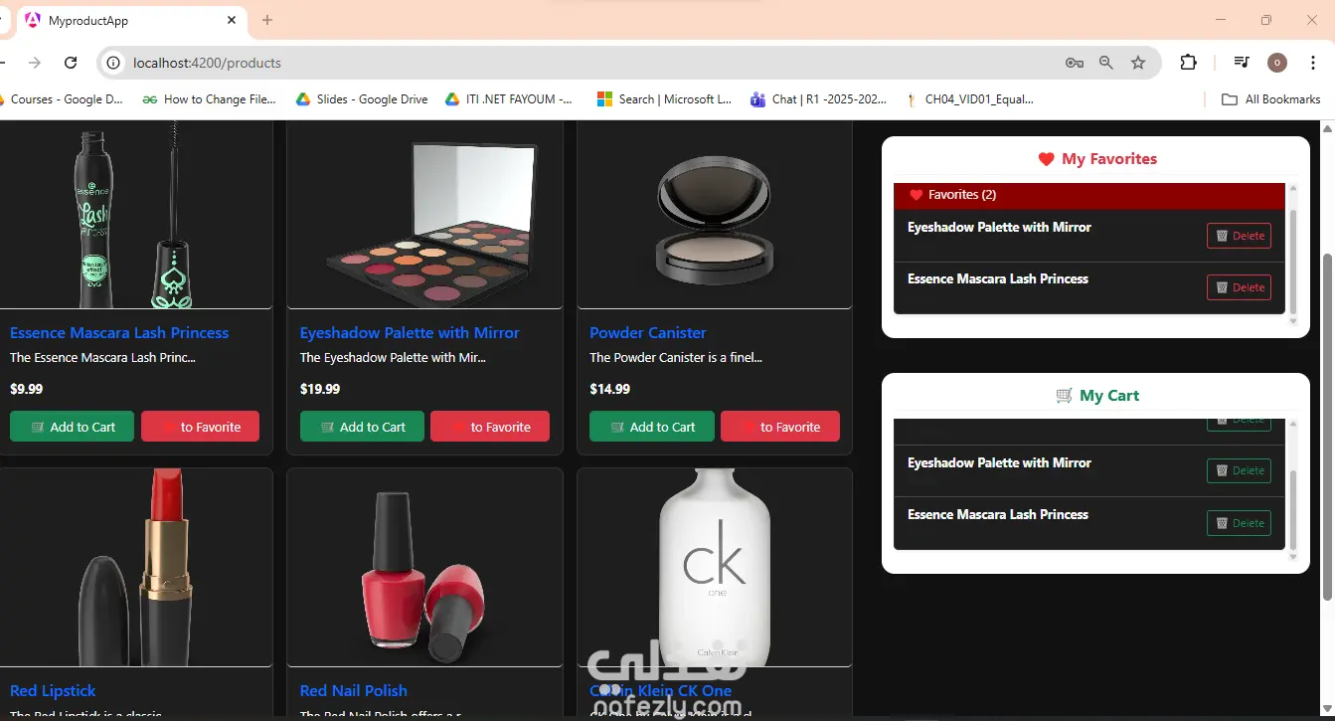1335x721 pixels.
Task: Click the My Cart panel heading
Action: (x=1097, y=396)
